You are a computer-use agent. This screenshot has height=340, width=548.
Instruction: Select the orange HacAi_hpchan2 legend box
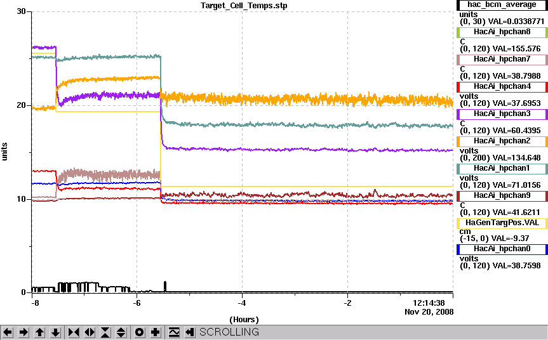pyautogui.click(x=502, y=141)
